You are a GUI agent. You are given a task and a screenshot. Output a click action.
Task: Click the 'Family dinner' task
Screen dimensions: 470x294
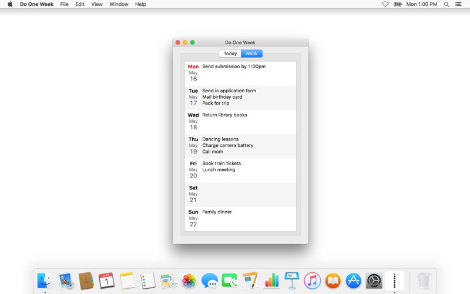[217, 212]
